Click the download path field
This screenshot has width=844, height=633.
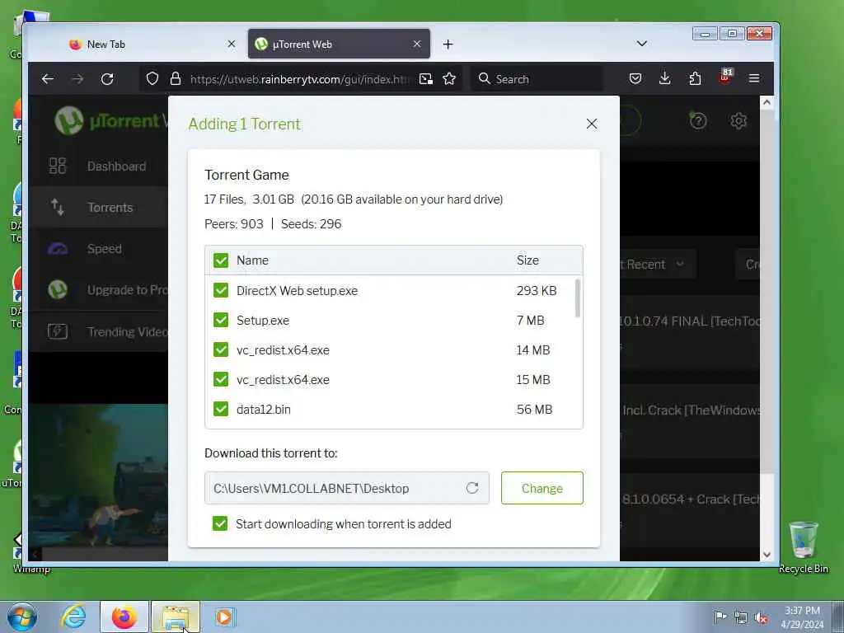click(x=347, y=488)
